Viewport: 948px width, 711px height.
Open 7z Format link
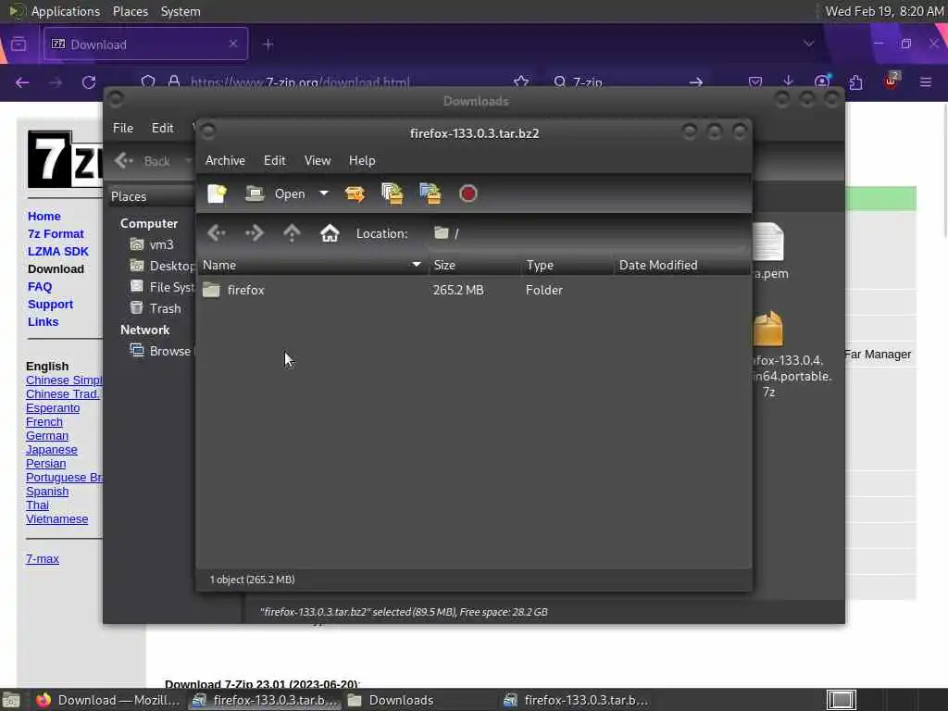pyautogui.click(x=56, y=233)
